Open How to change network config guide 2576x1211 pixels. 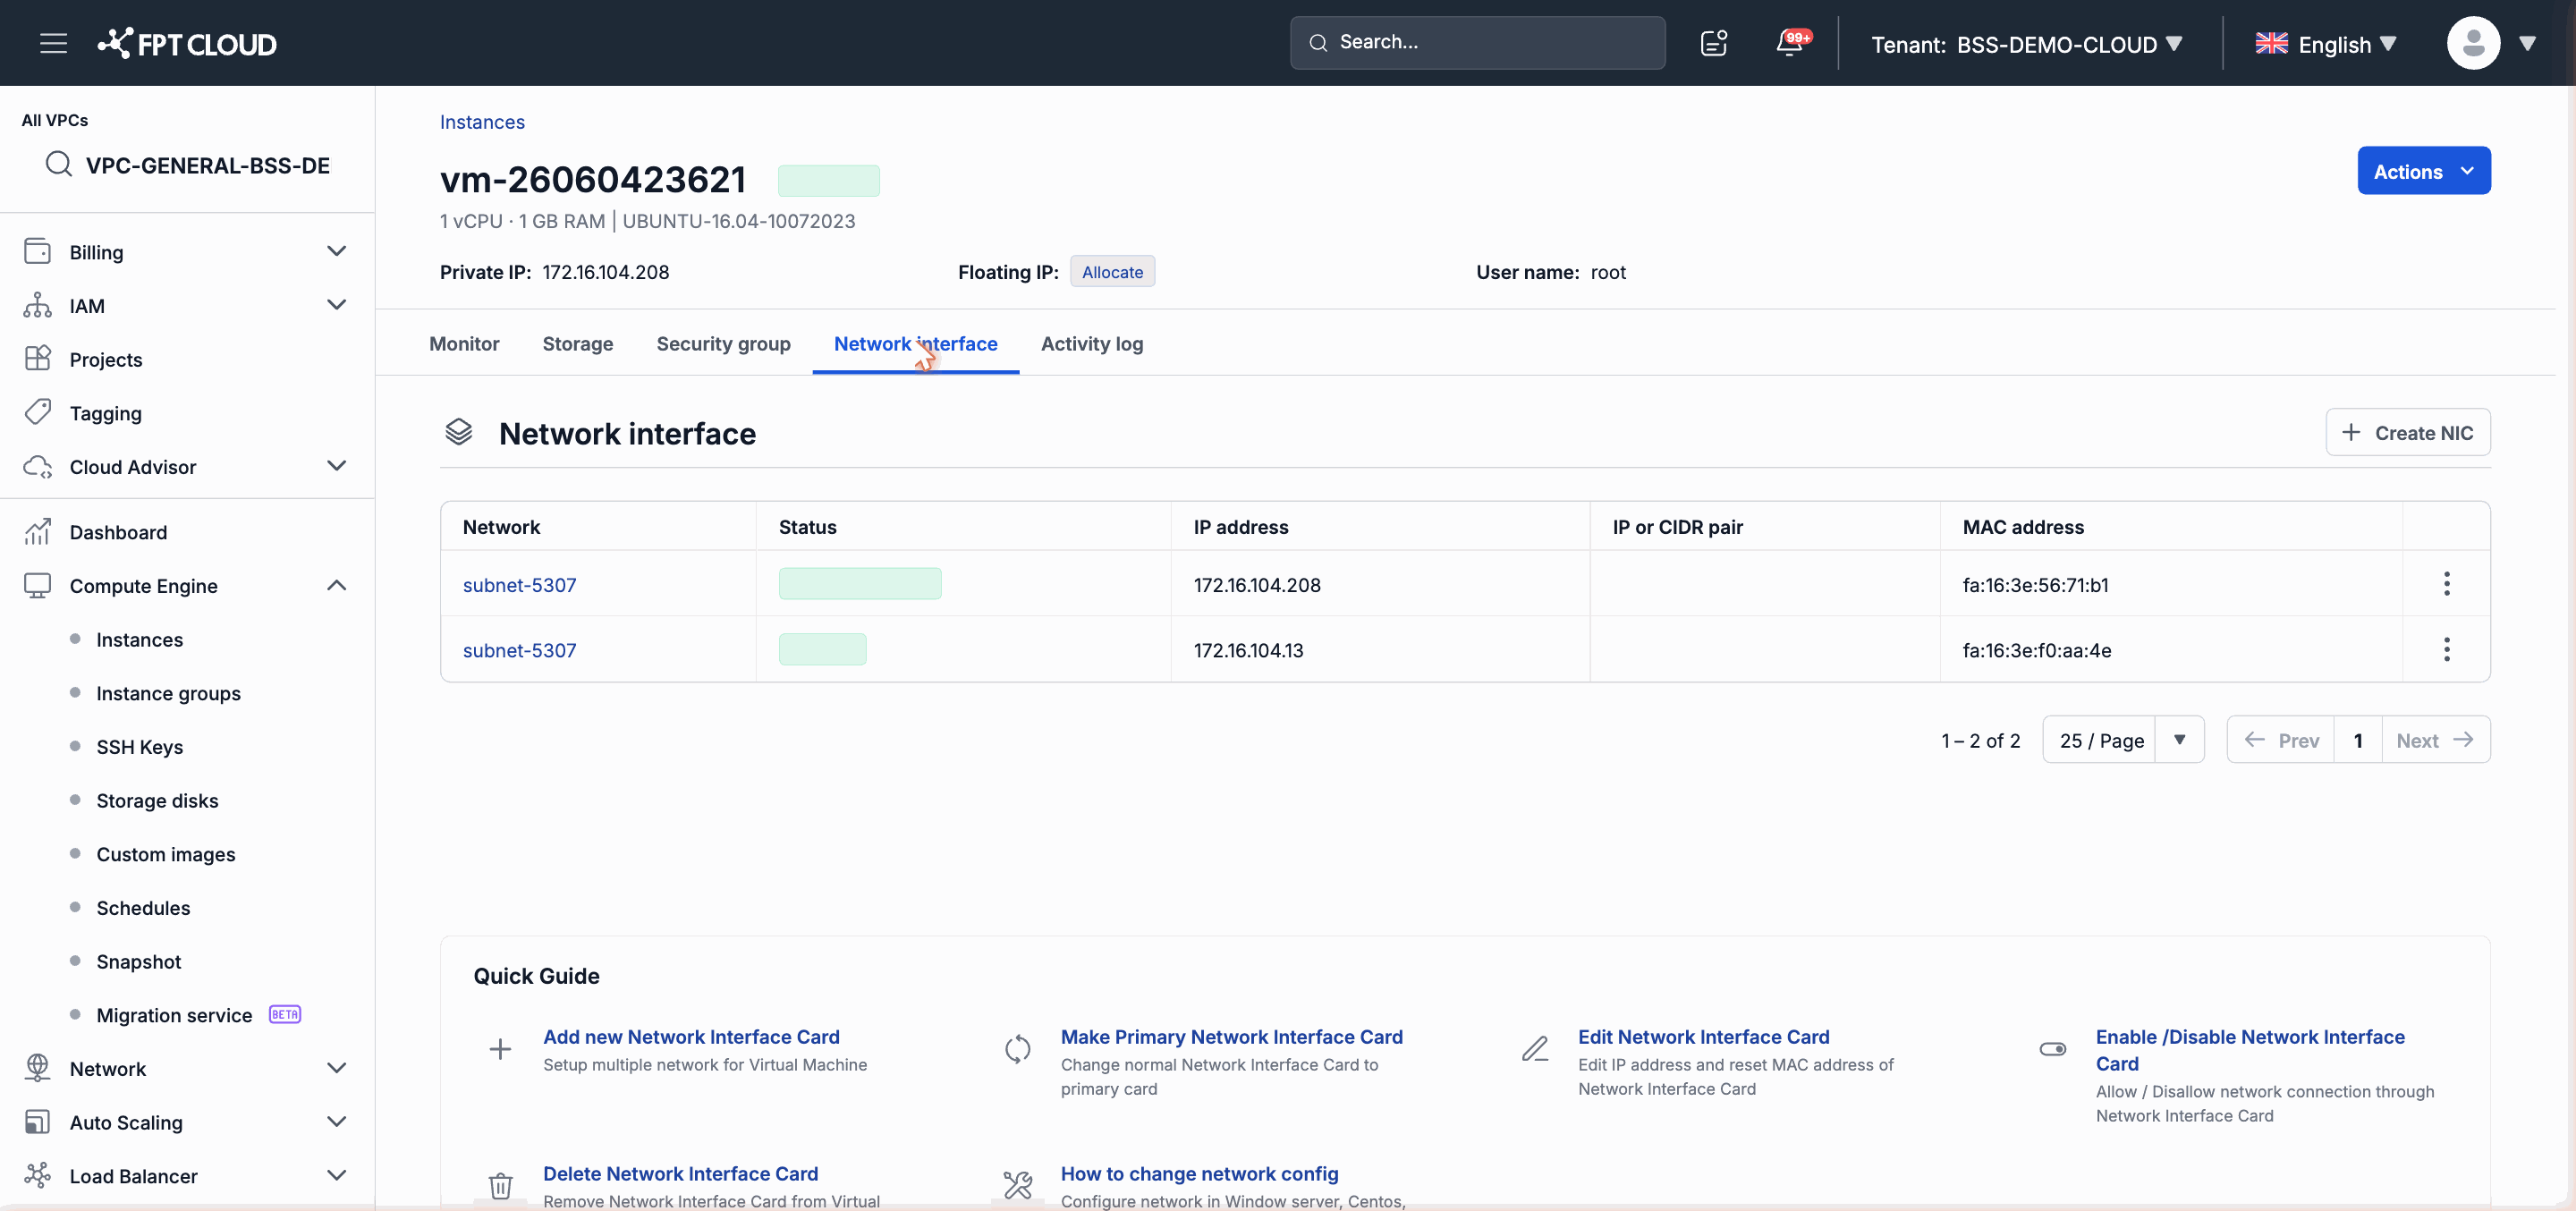pyautogui.click(x=1199, y=1173)
